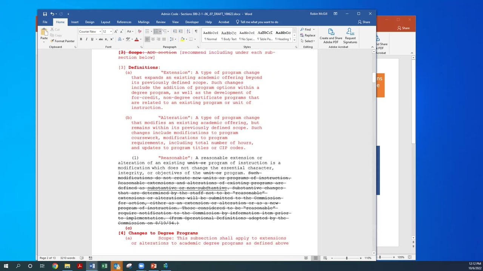
Task: Toggle Subscript formatting
Action: pos(106,39)
